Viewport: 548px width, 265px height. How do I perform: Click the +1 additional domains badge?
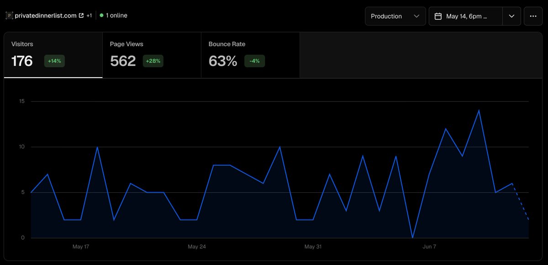coord(89,16)
